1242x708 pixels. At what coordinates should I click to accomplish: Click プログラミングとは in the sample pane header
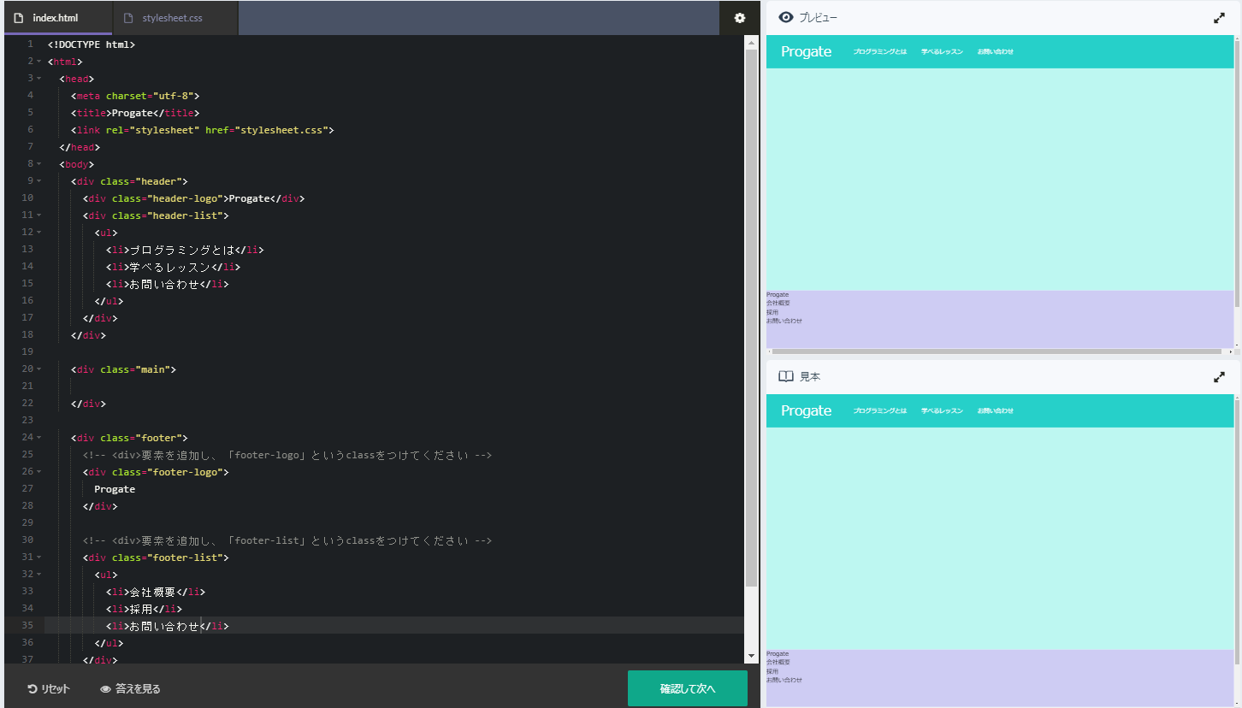(879, 410)
